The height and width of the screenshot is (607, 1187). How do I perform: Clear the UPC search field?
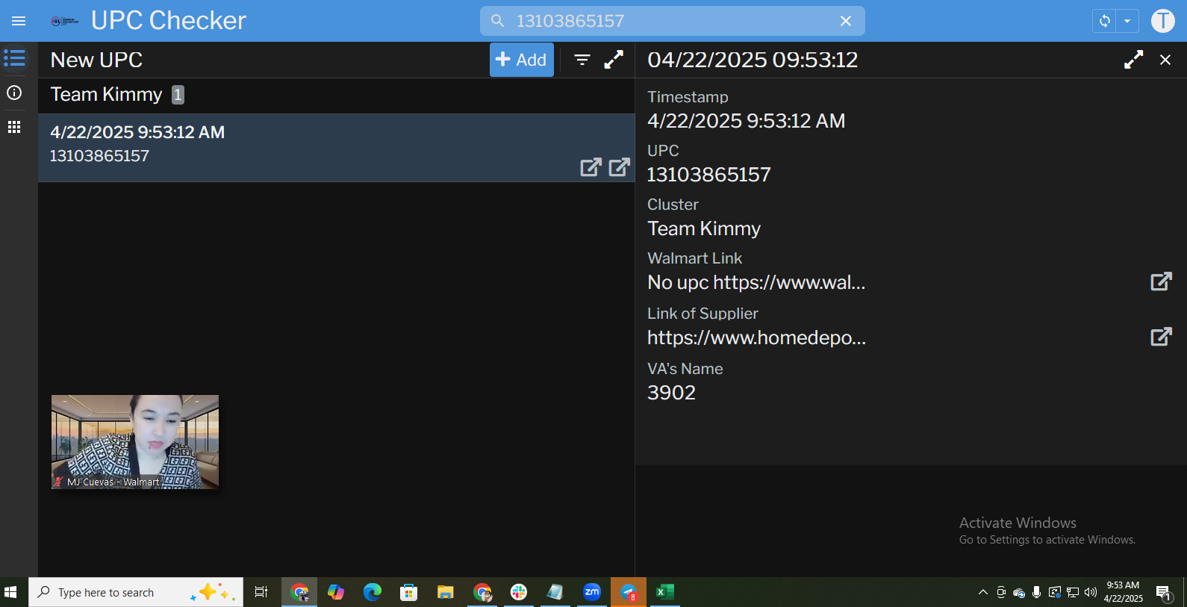[x=845, y=21]
